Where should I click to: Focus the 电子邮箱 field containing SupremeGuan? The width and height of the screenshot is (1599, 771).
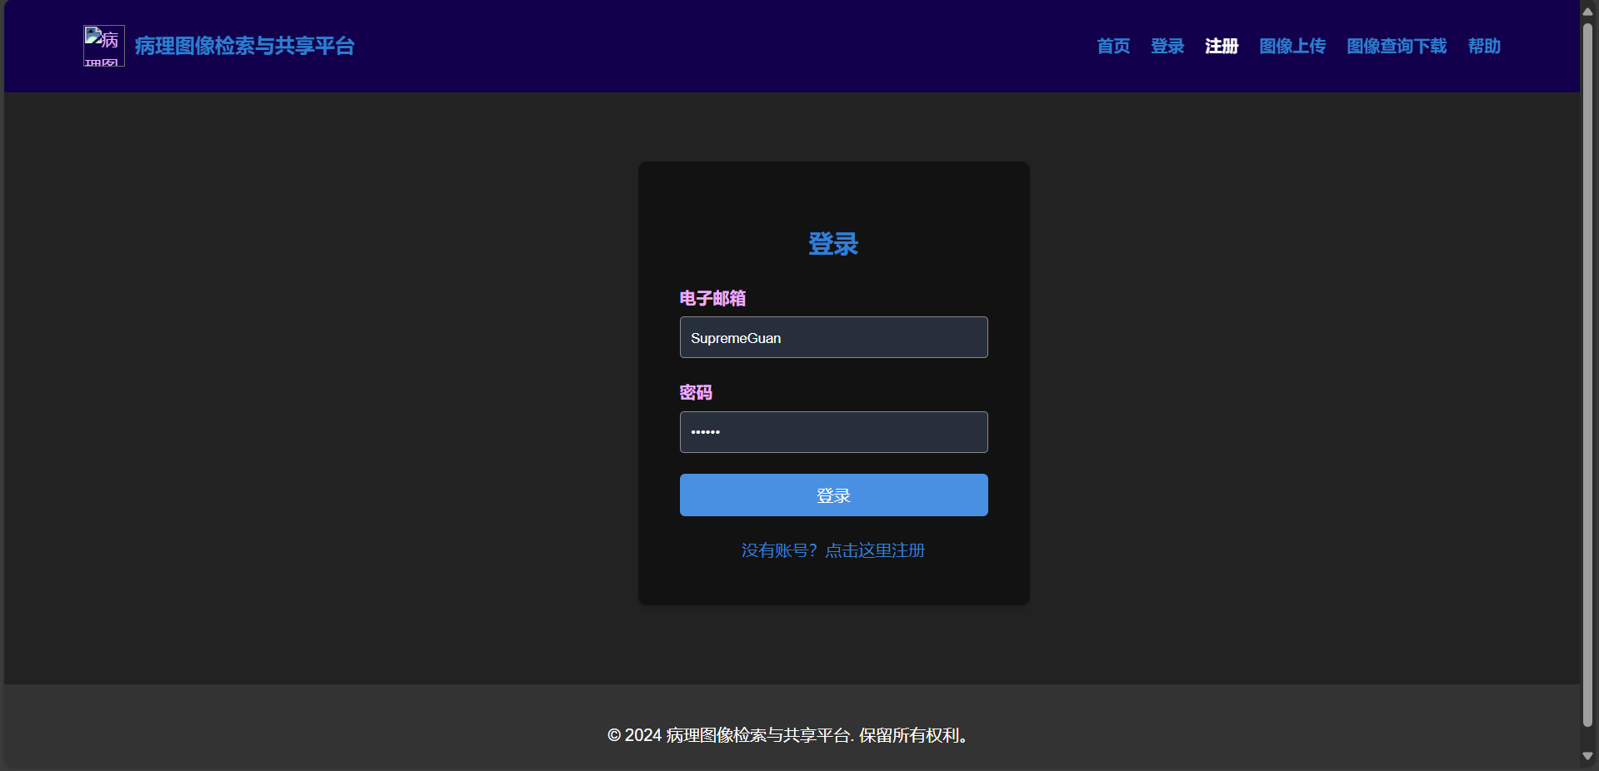pos(833,337)
